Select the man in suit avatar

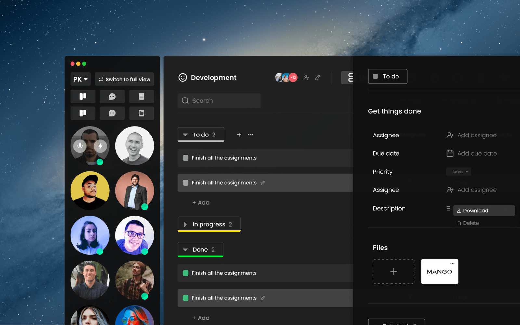pos(135,190)
